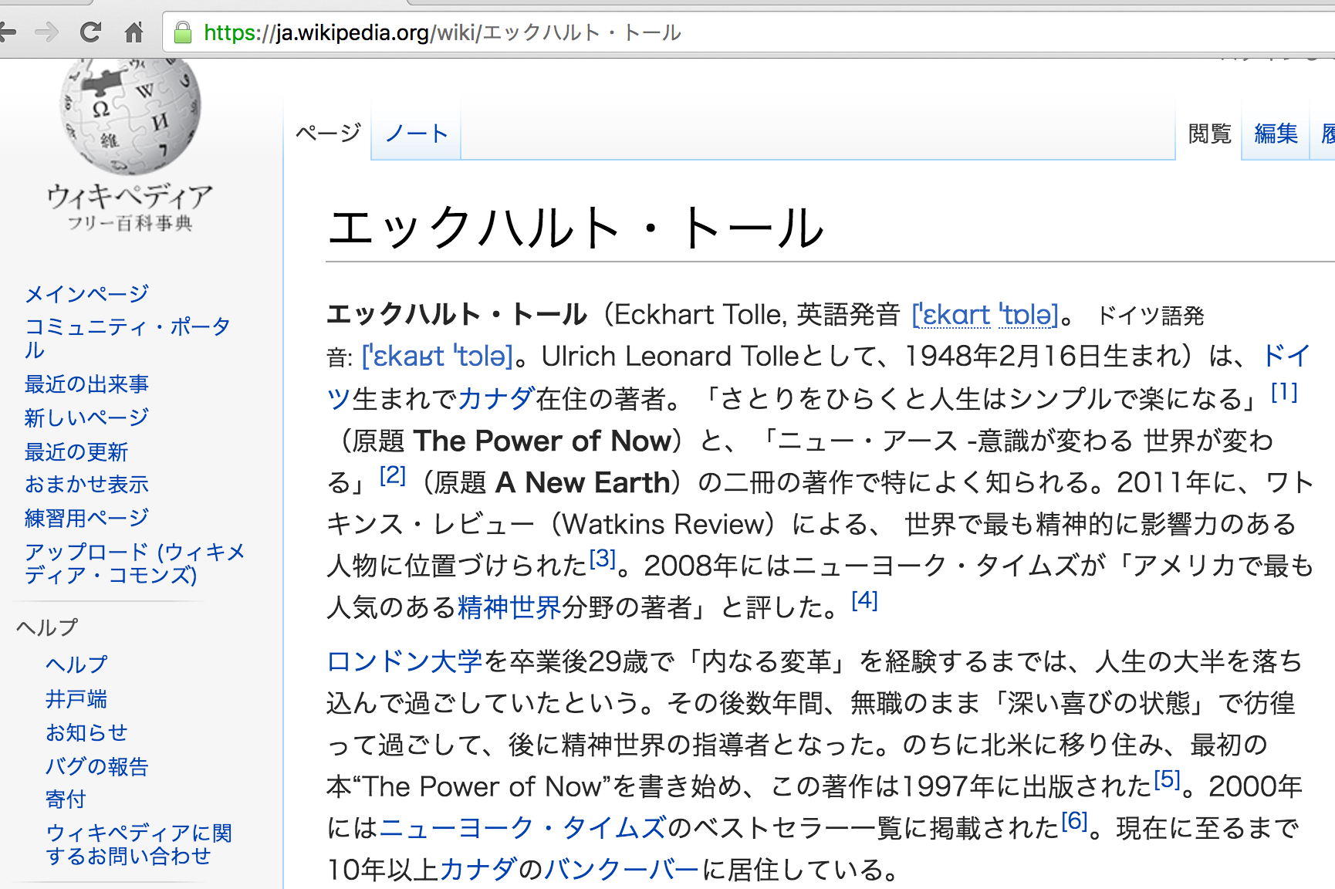The width and height of the screenshot is (1335, 889).
Task: Open the ヘルプ link under the Help section
Action: [76, 664]
